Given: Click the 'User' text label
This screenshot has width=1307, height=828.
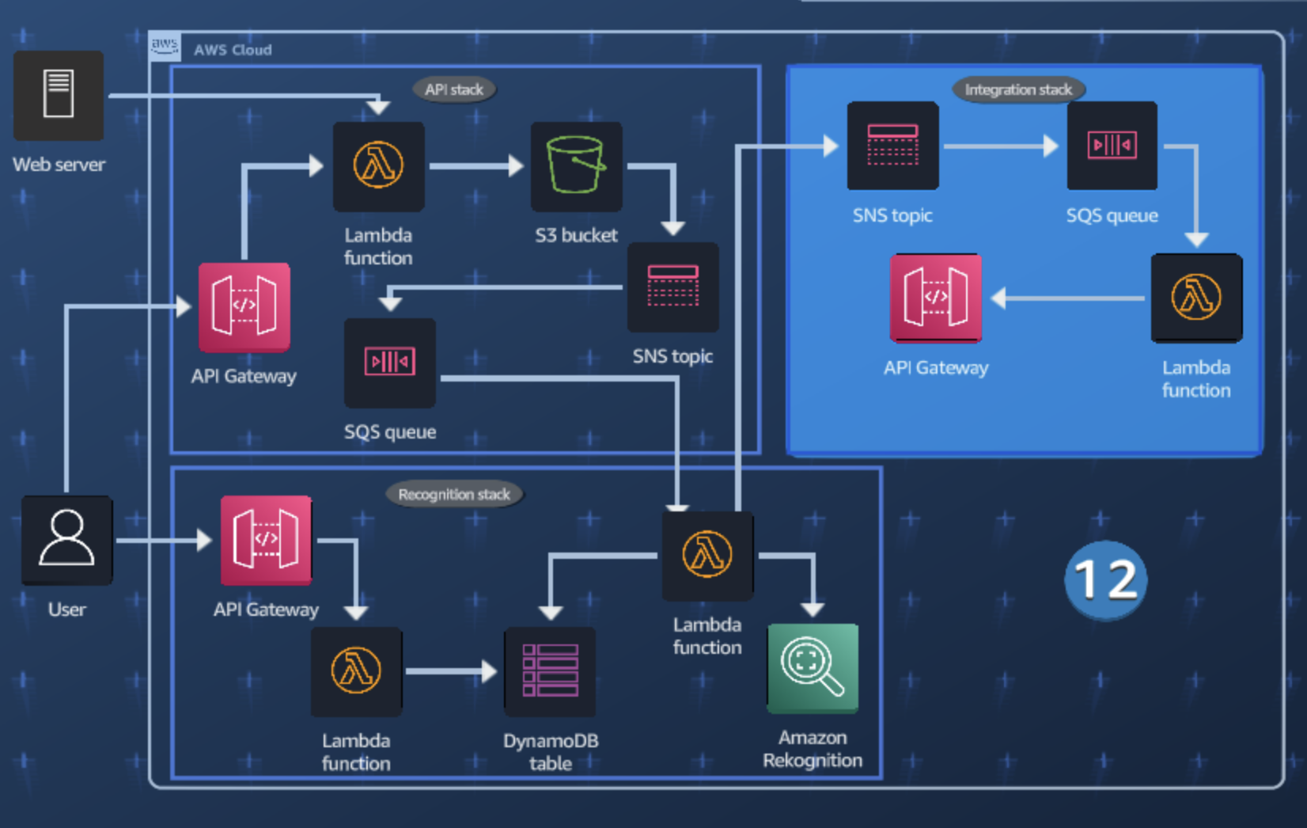Looking at the screenshot, I should (x=67, y=610).
